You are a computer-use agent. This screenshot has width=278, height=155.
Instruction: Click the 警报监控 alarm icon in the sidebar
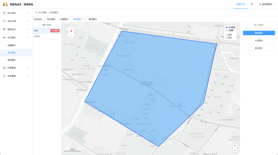pyautogui.click(x=4, y=29)
